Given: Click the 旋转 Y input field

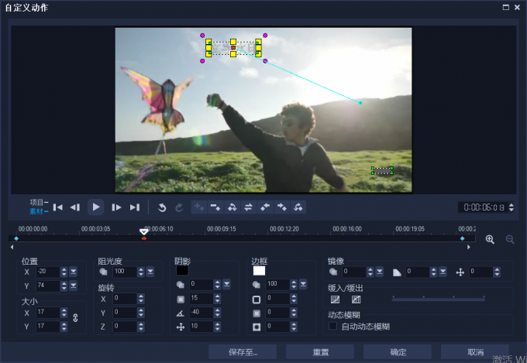Looking at the screenshot, I should click(x=124, y=313).
